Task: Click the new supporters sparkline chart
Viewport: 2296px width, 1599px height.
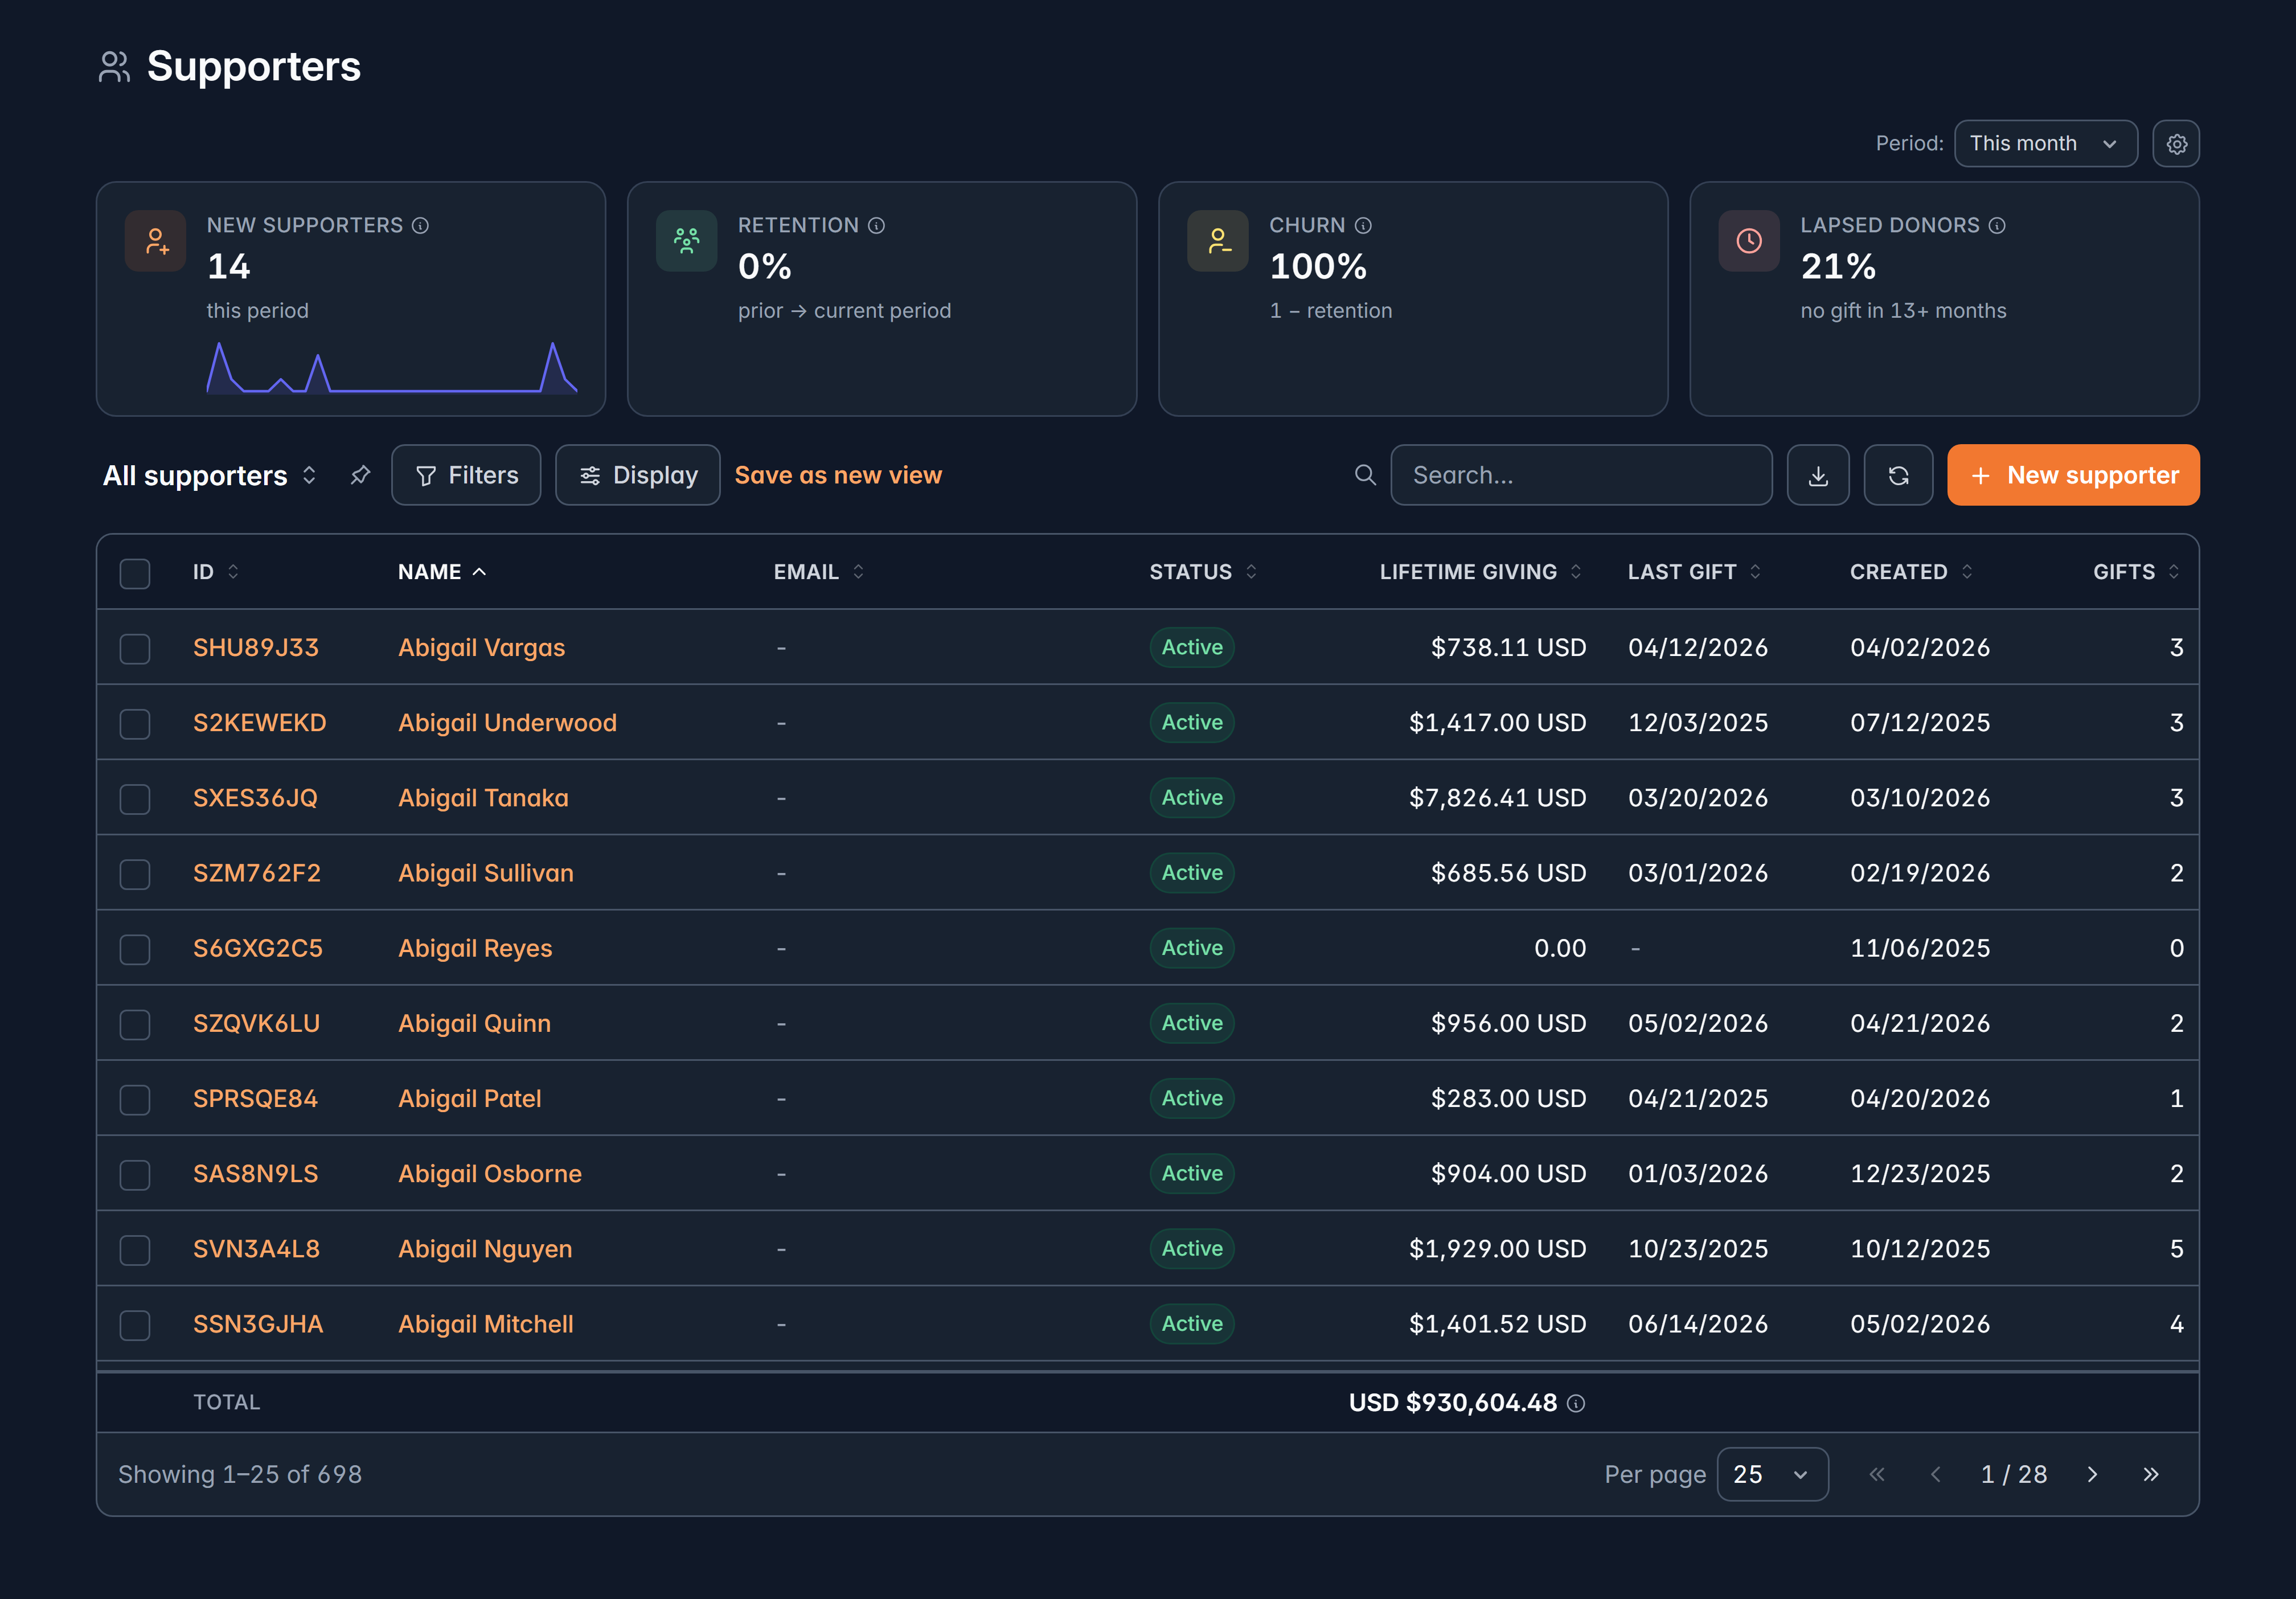Action: coord(392,367)
